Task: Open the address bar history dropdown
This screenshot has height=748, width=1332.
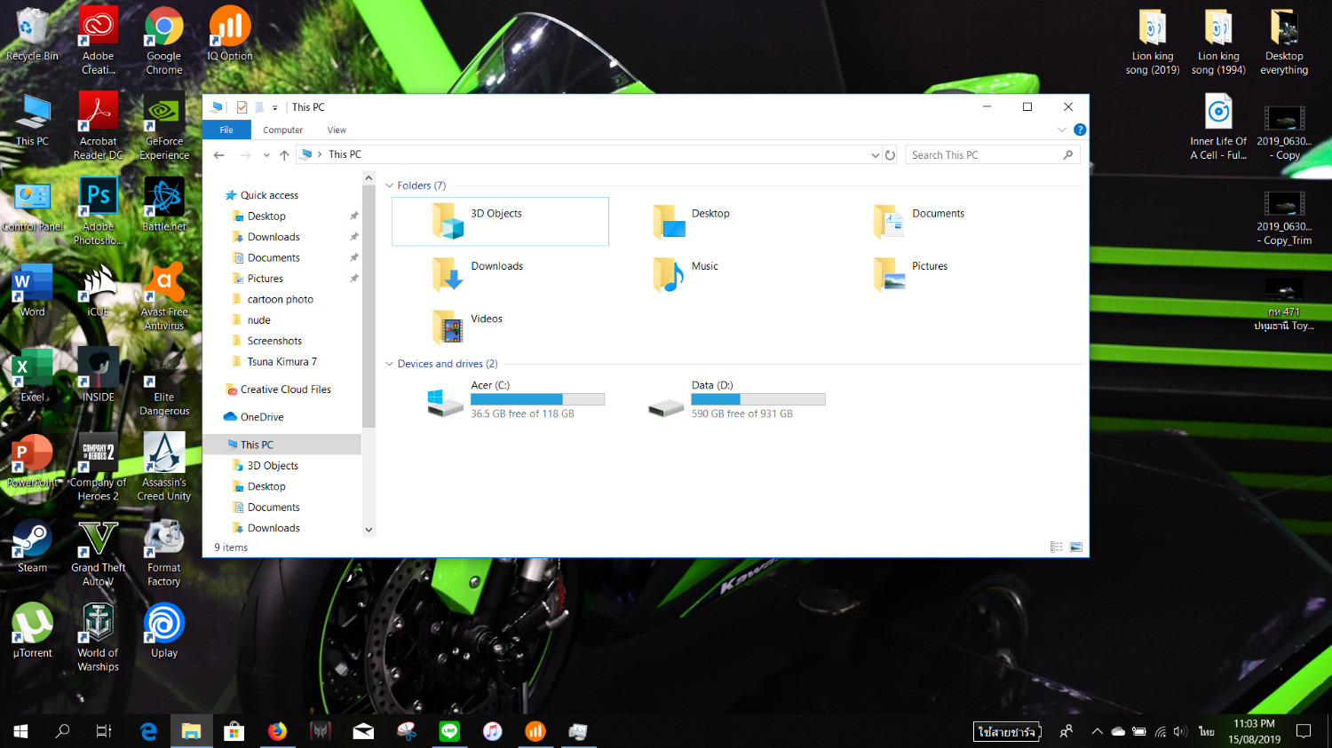Action: pos(875,154)
